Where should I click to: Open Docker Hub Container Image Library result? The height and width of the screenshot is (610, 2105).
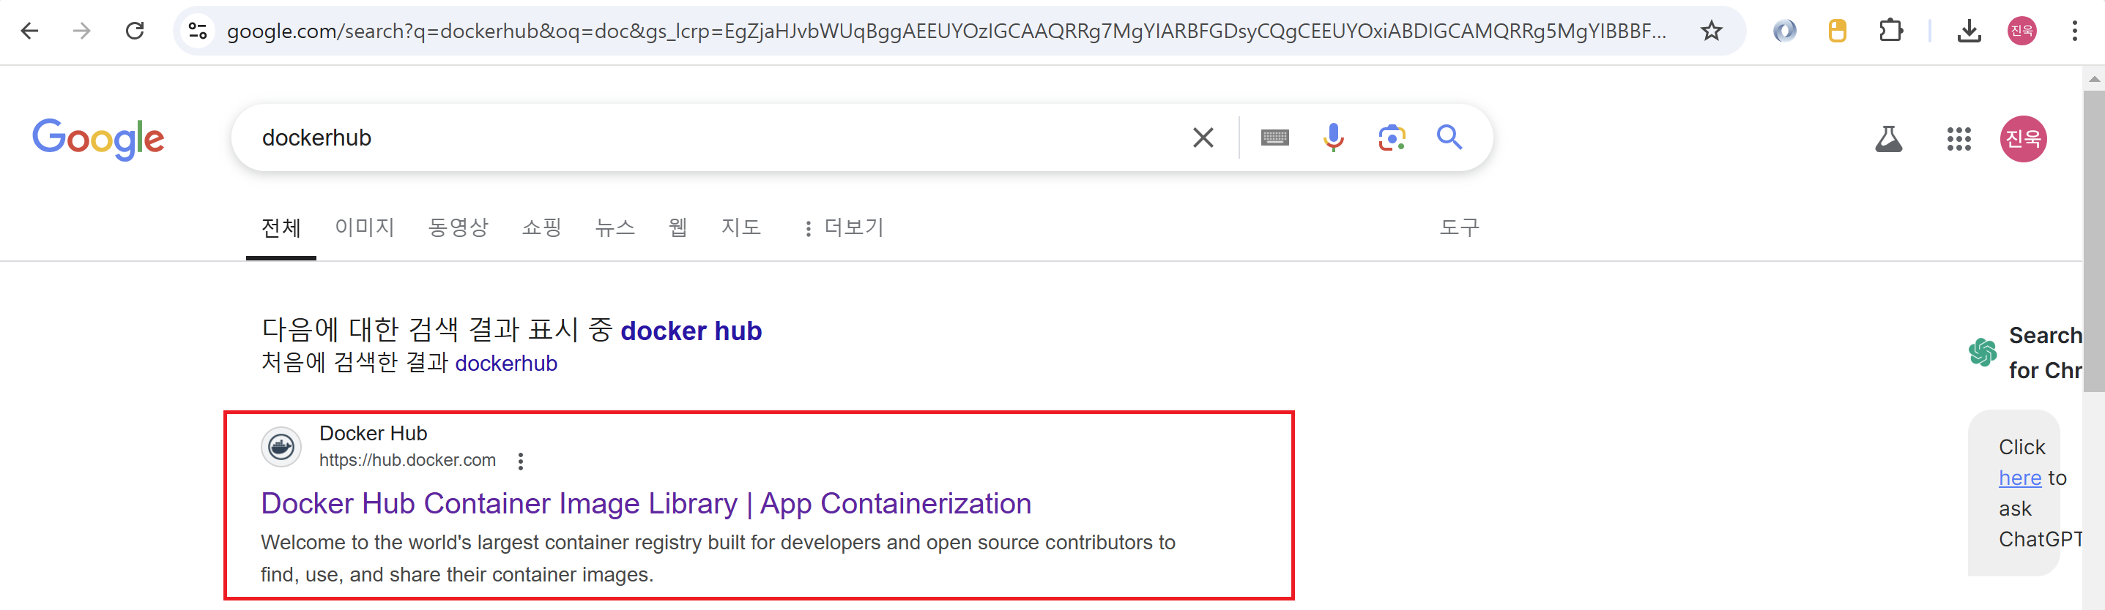click(x=645, y=503)
